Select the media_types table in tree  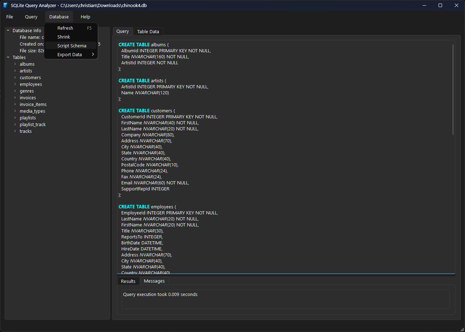[x=32, y=111]
